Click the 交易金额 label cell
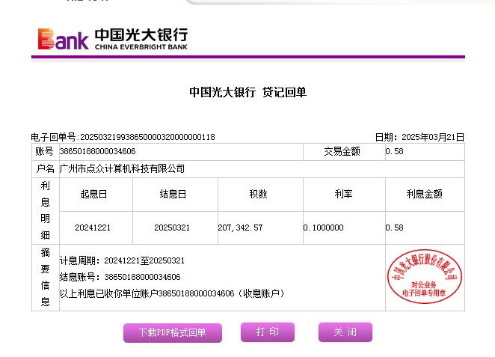The width and height of the screenshot is (495, 357). click(x=344, y=152)
